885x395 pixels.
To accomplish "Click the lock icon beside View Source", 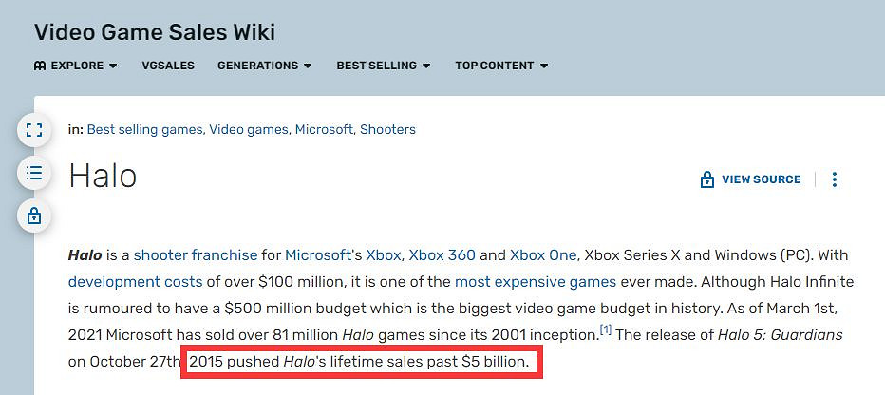I will (706, 179).
